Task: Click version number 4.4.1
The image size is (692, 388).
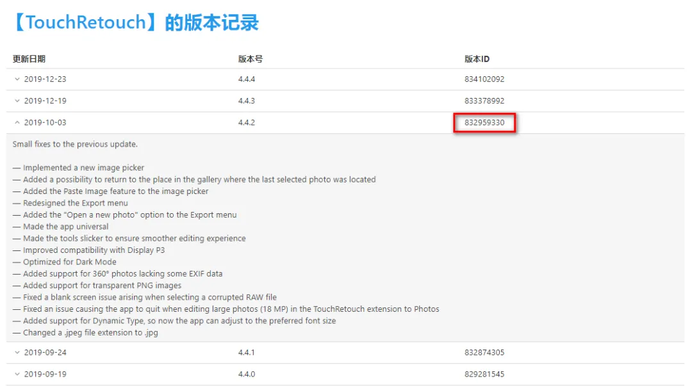Action: (247, 353)
